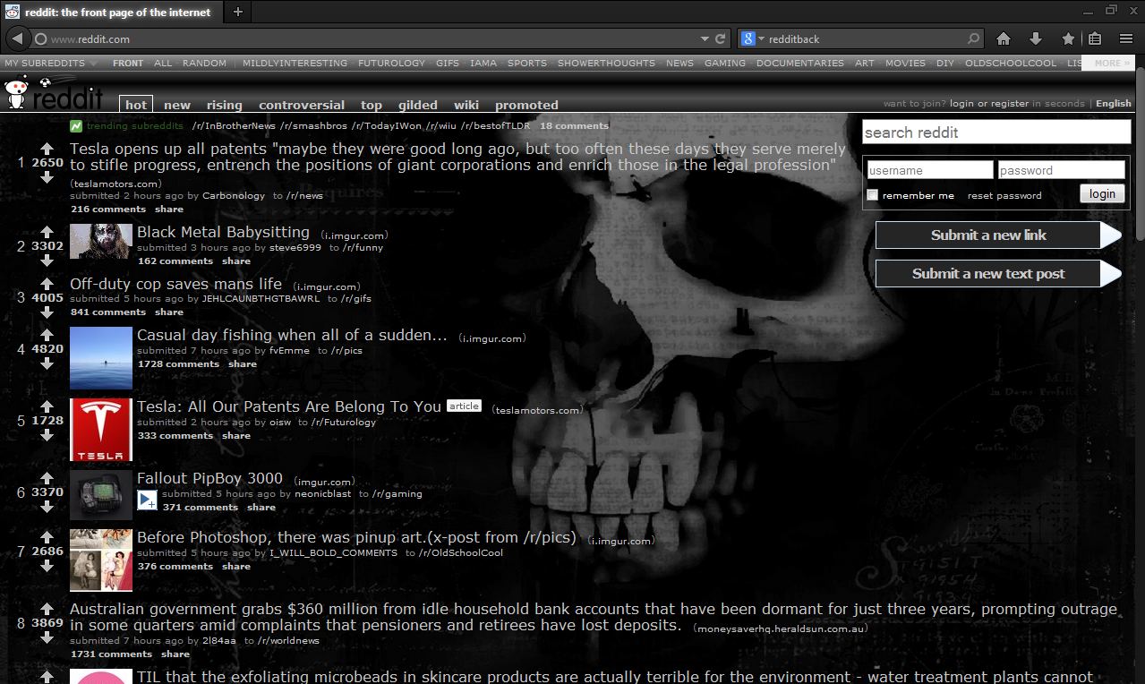The width and height of the screenshot is (1145, 684).
Task: Open the Firefox hamburger menu
Action: (x=1126, y=38)
